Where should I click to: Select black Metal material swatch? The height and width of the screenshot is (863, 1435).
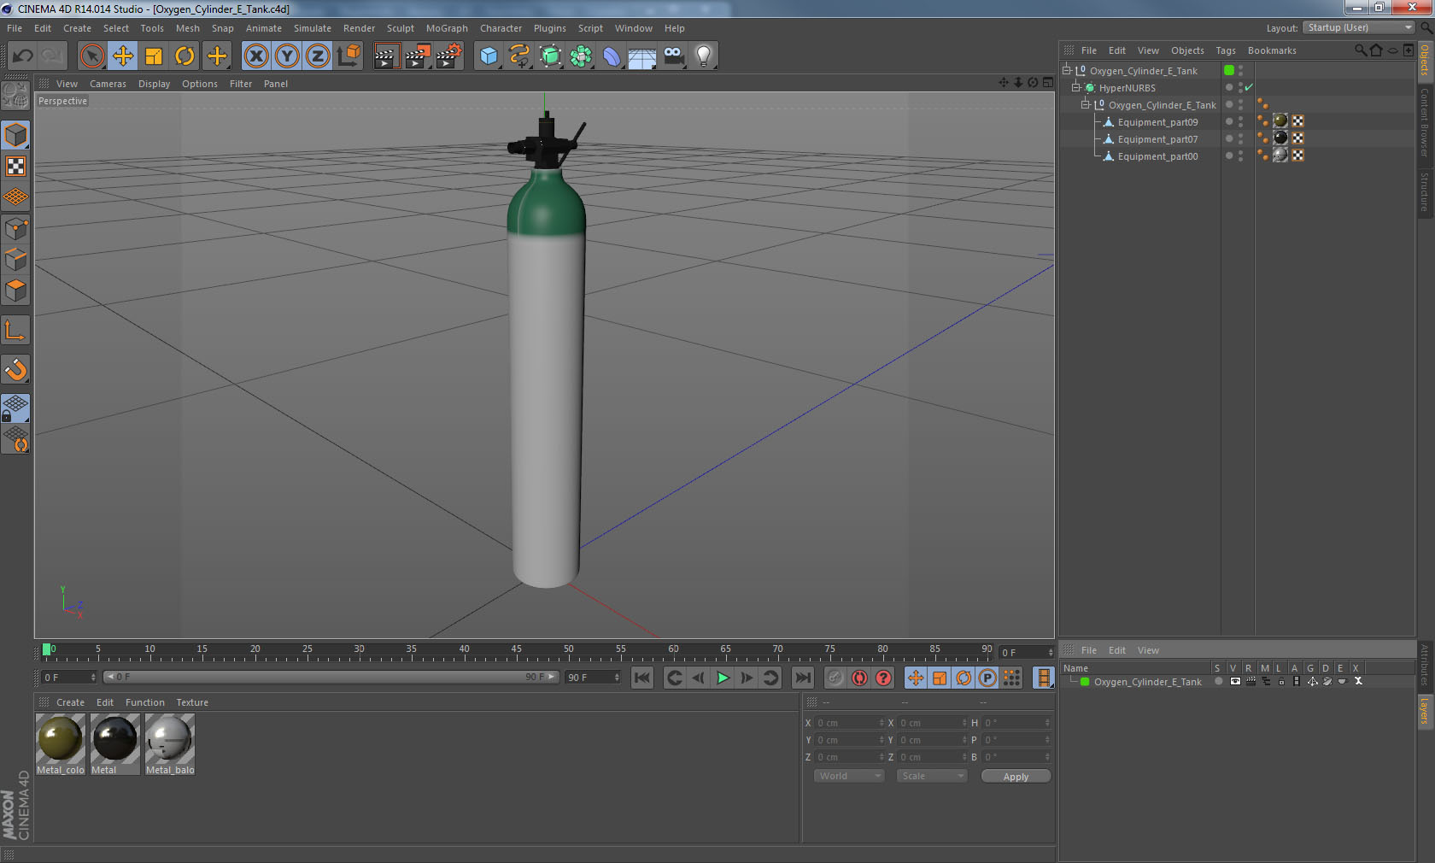click(x=114, y=744)
